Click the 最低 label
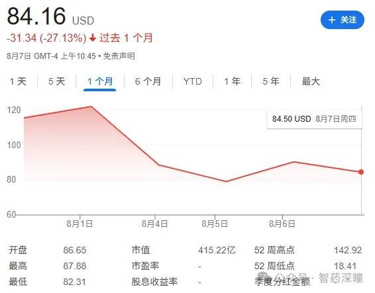 [18, 282]
